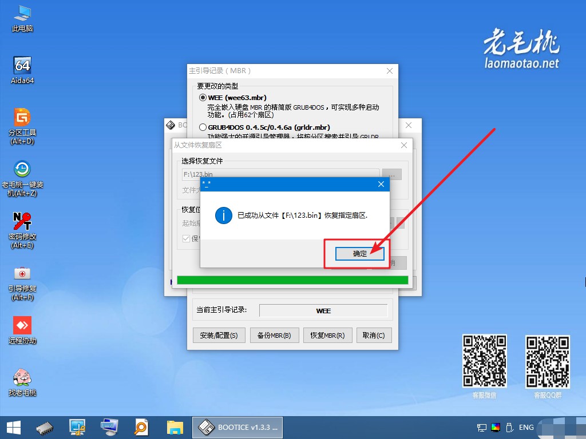
Task: Click 安装/配置(S) button
Action: 219,335
